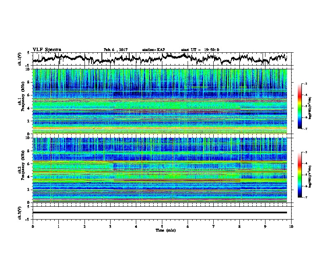Click the VLF Spectra title text

(x=47, y=50)
